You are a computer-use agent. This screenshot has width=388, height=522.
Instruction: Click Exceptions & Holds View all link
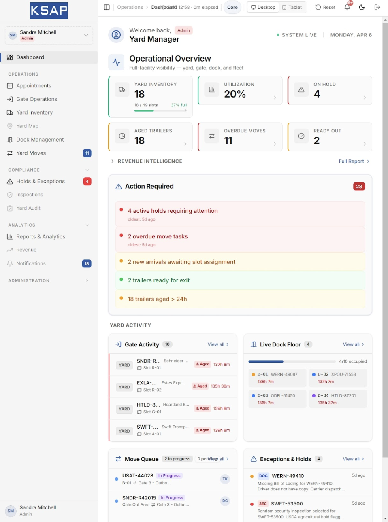coord(354,459)
